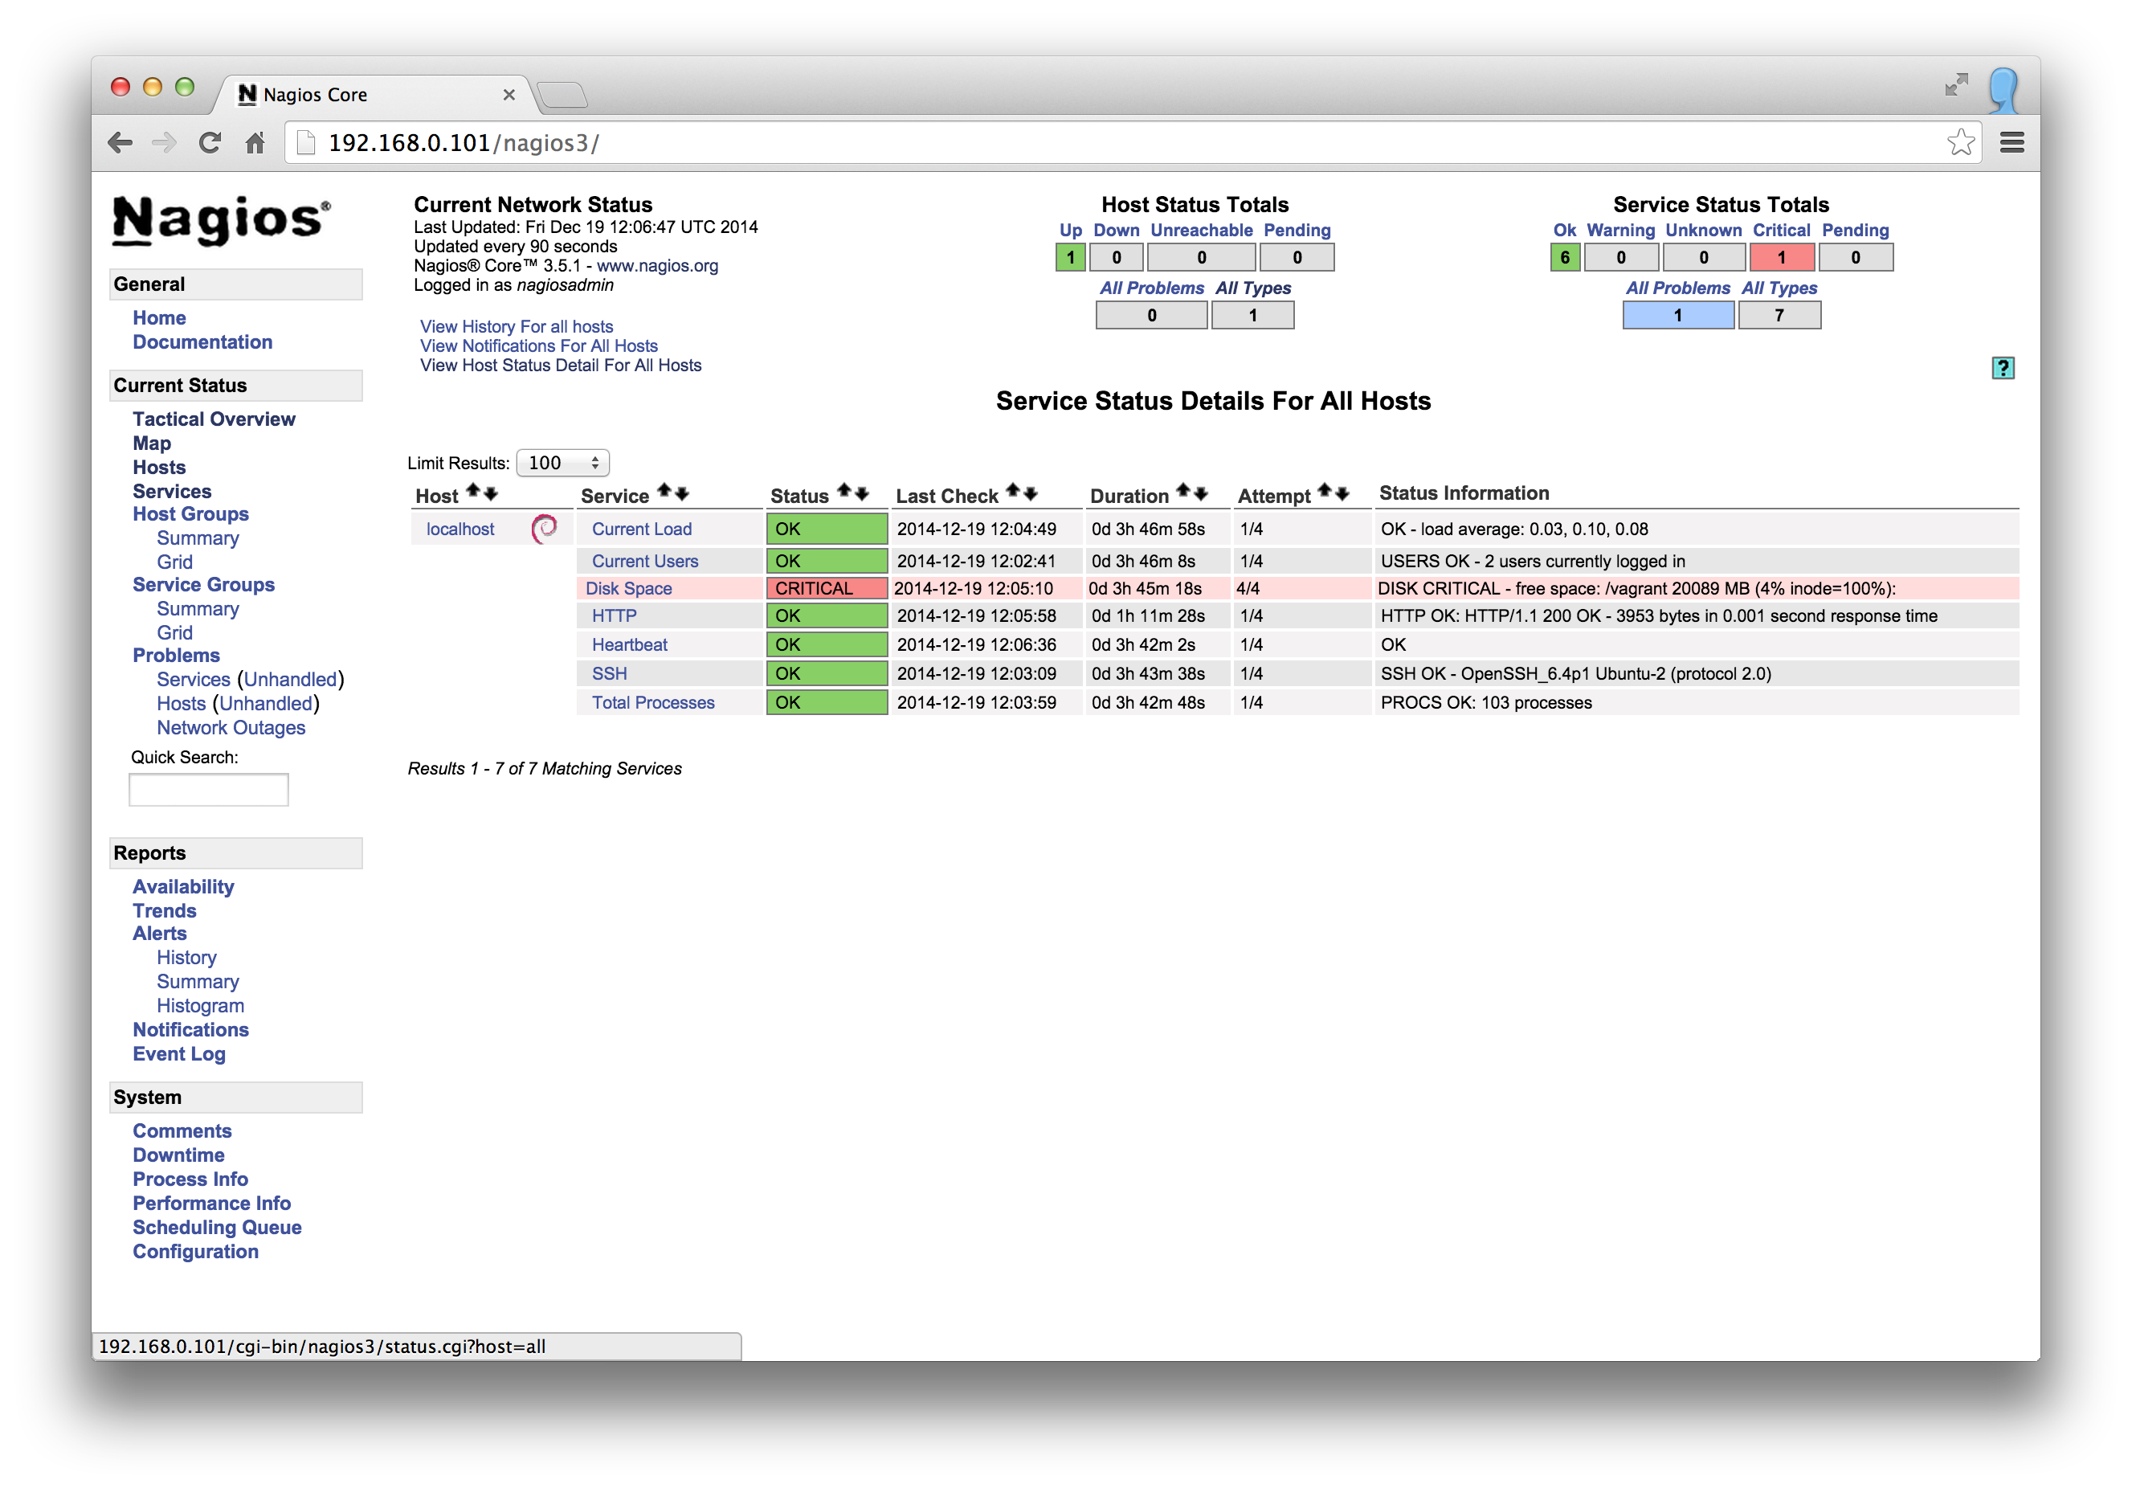The height and width of the screenshot is (1488, 2132).
Task: Expand the Host Groups Summary view
Action: 196,537
